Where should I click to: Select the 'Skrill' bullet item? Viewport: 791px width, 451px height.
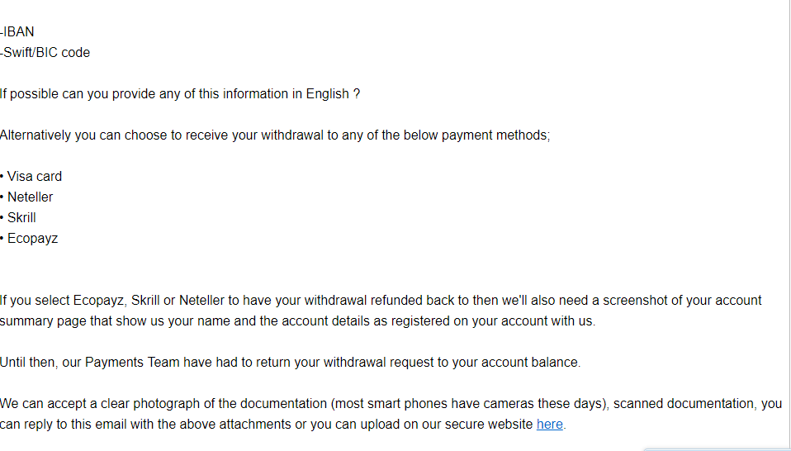click(18, 218)
